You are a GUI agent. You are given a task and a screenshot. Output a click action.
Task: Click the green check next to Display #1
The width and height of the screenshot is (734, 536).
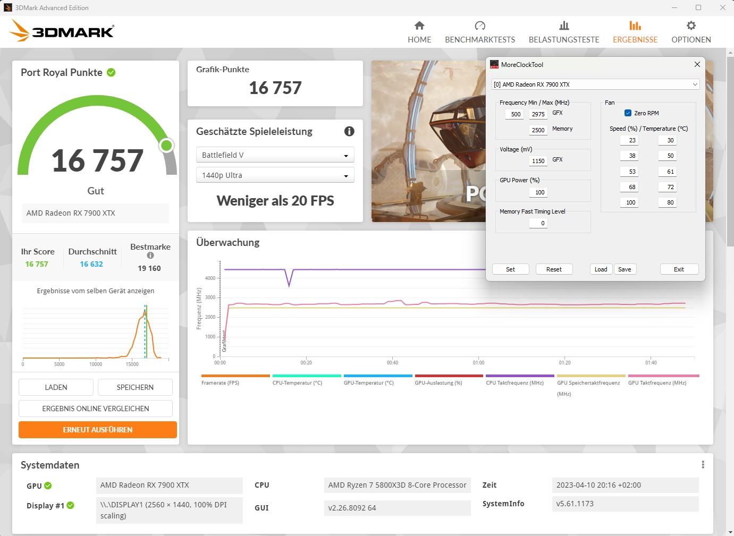(x=71, y=505)
